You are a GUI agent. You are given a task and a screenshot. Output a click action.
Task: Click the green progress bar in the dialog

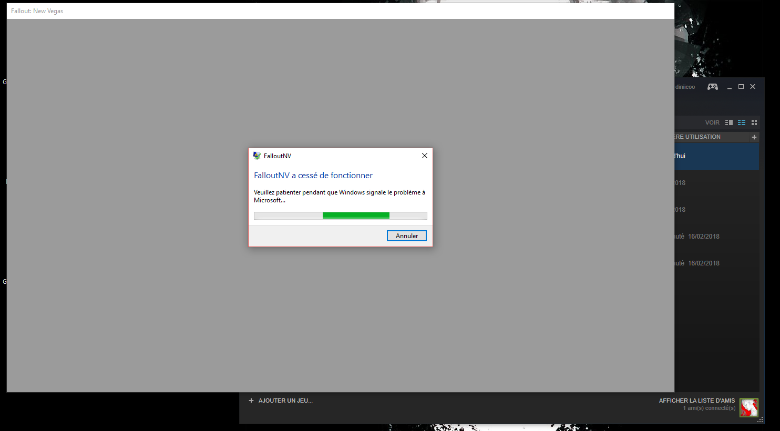click(341, 215)
